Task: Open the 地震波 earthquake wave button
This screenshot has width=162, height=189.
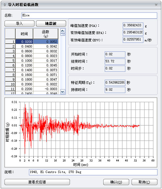Action: point(51,24)
